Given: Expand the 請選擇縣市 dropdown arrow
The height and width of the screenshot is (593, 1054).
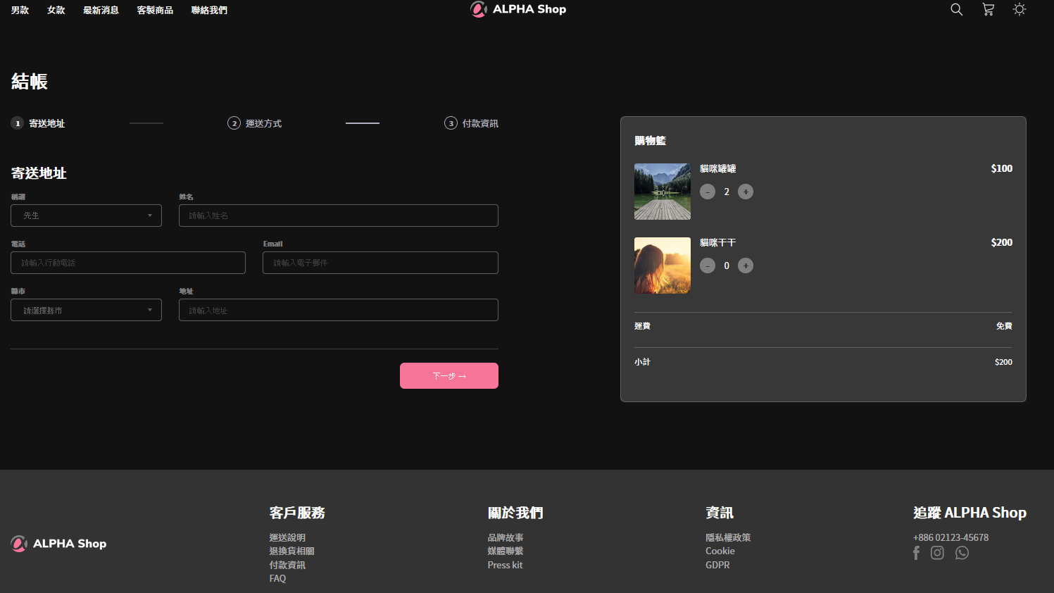Looking at the screenshot, I should 149,310.
